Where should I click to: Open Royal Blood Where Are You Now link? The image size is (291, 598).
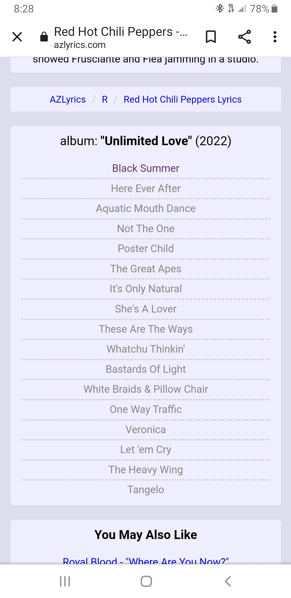pos(145,562)
